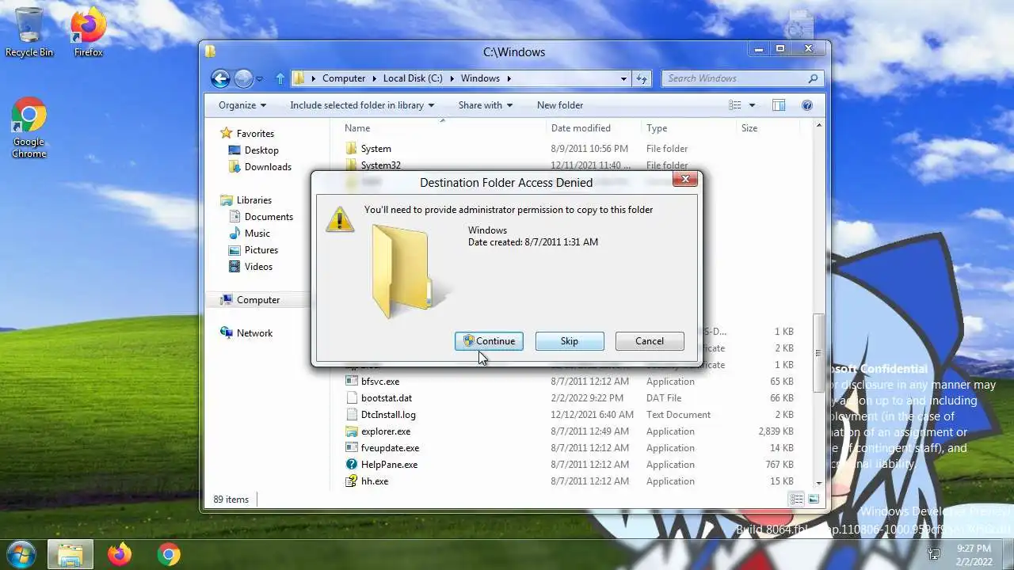Open the recent locations dropdown arrow
The height and width of the screenshot is (570, 1014).
[260, 79]
